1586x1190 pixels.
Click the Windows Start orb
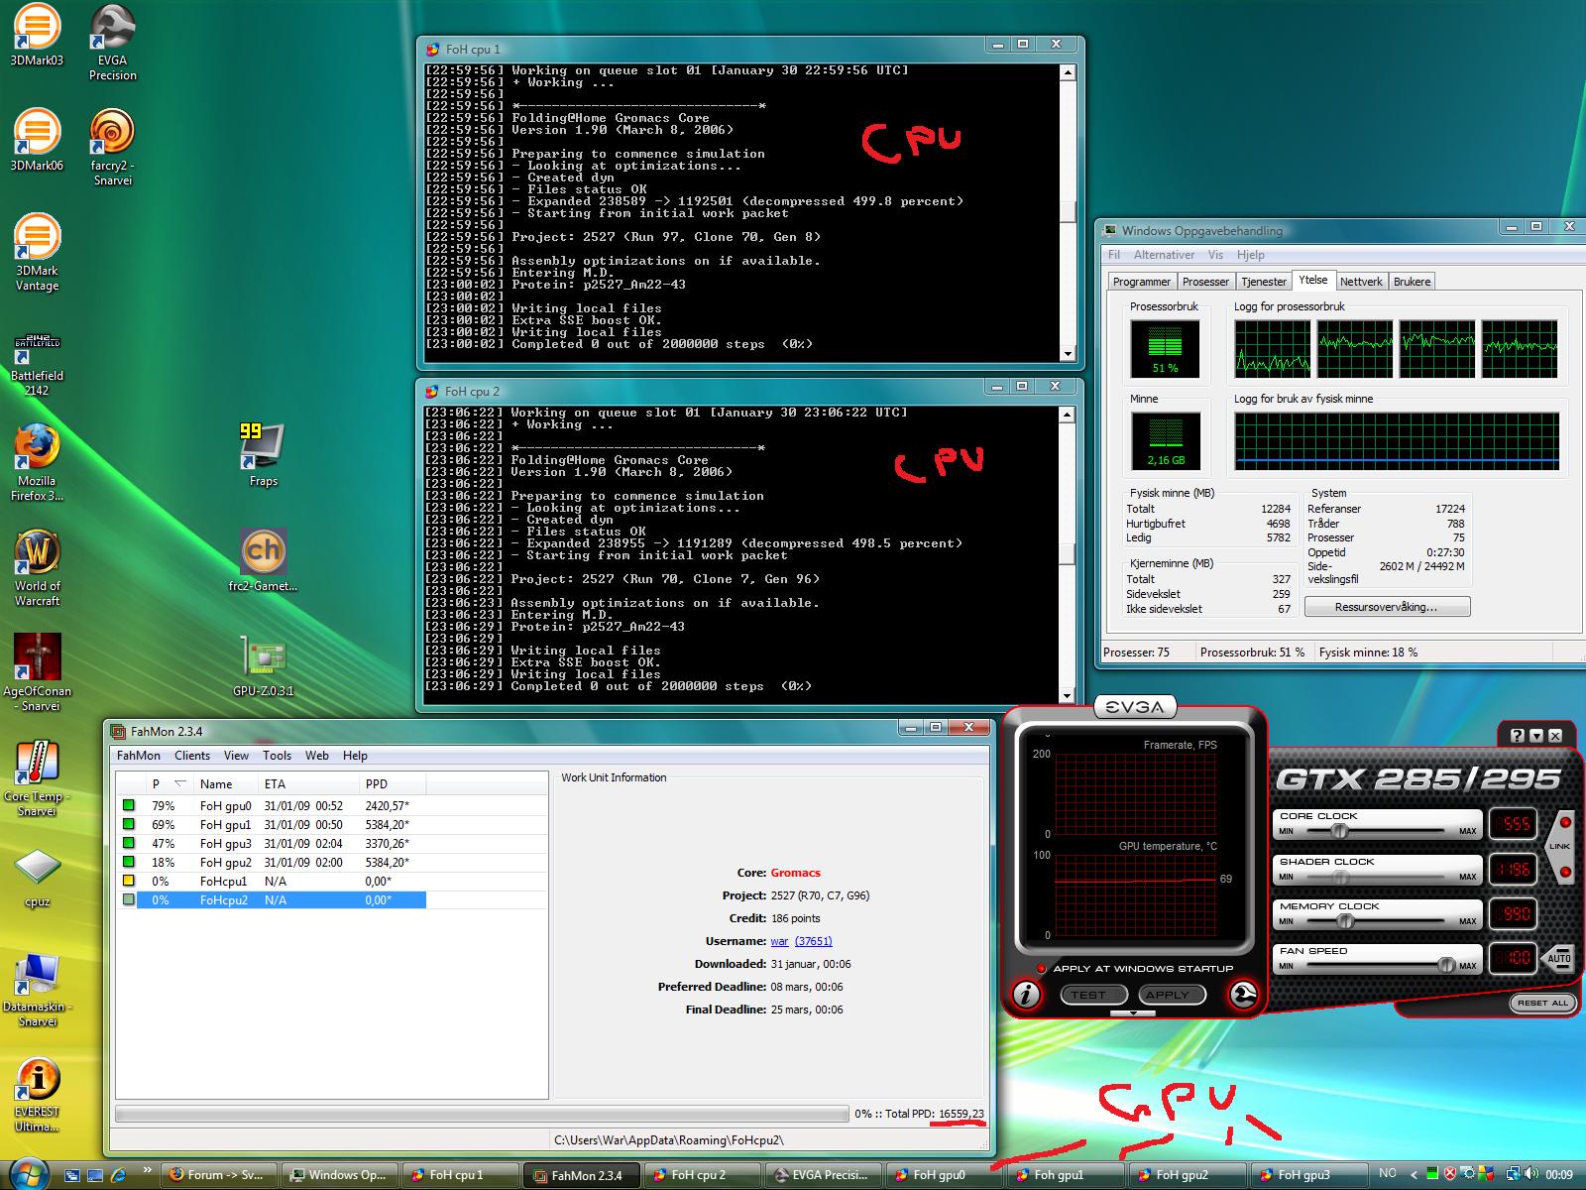tap(27, 1172)
